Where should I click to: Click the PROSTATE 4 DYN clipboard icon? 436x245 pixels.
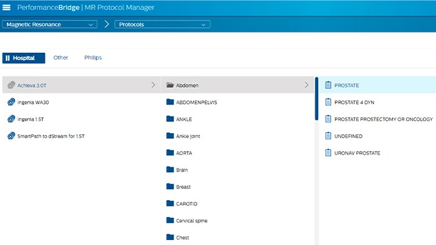tap(328, 102)
